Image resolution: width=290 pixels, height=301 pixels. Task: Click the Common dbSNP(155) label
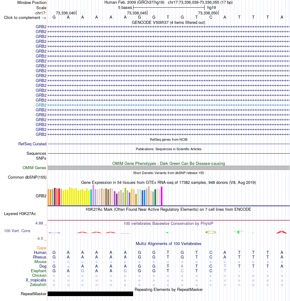(27, 177)
